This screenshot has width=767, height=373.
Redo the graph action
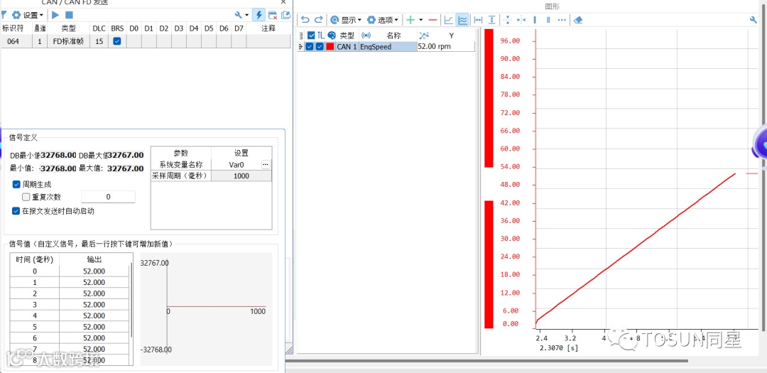point(318,20)
